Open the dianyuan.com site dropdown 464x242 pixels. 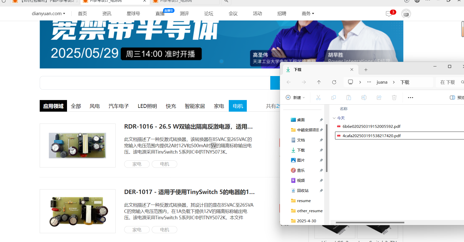(48, 13)
